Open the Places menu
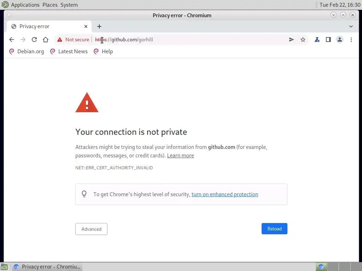The width and height of the screenshot is (362, 271). point(50,5)
